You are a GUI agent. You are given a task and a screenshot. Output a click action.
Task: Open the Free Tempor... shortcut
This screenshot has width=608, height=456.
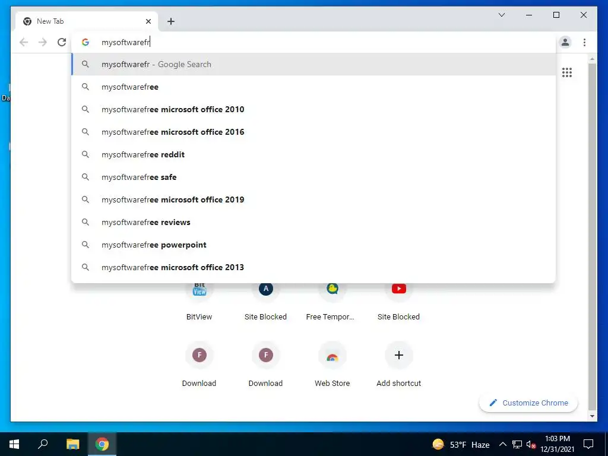click(332, 302)
